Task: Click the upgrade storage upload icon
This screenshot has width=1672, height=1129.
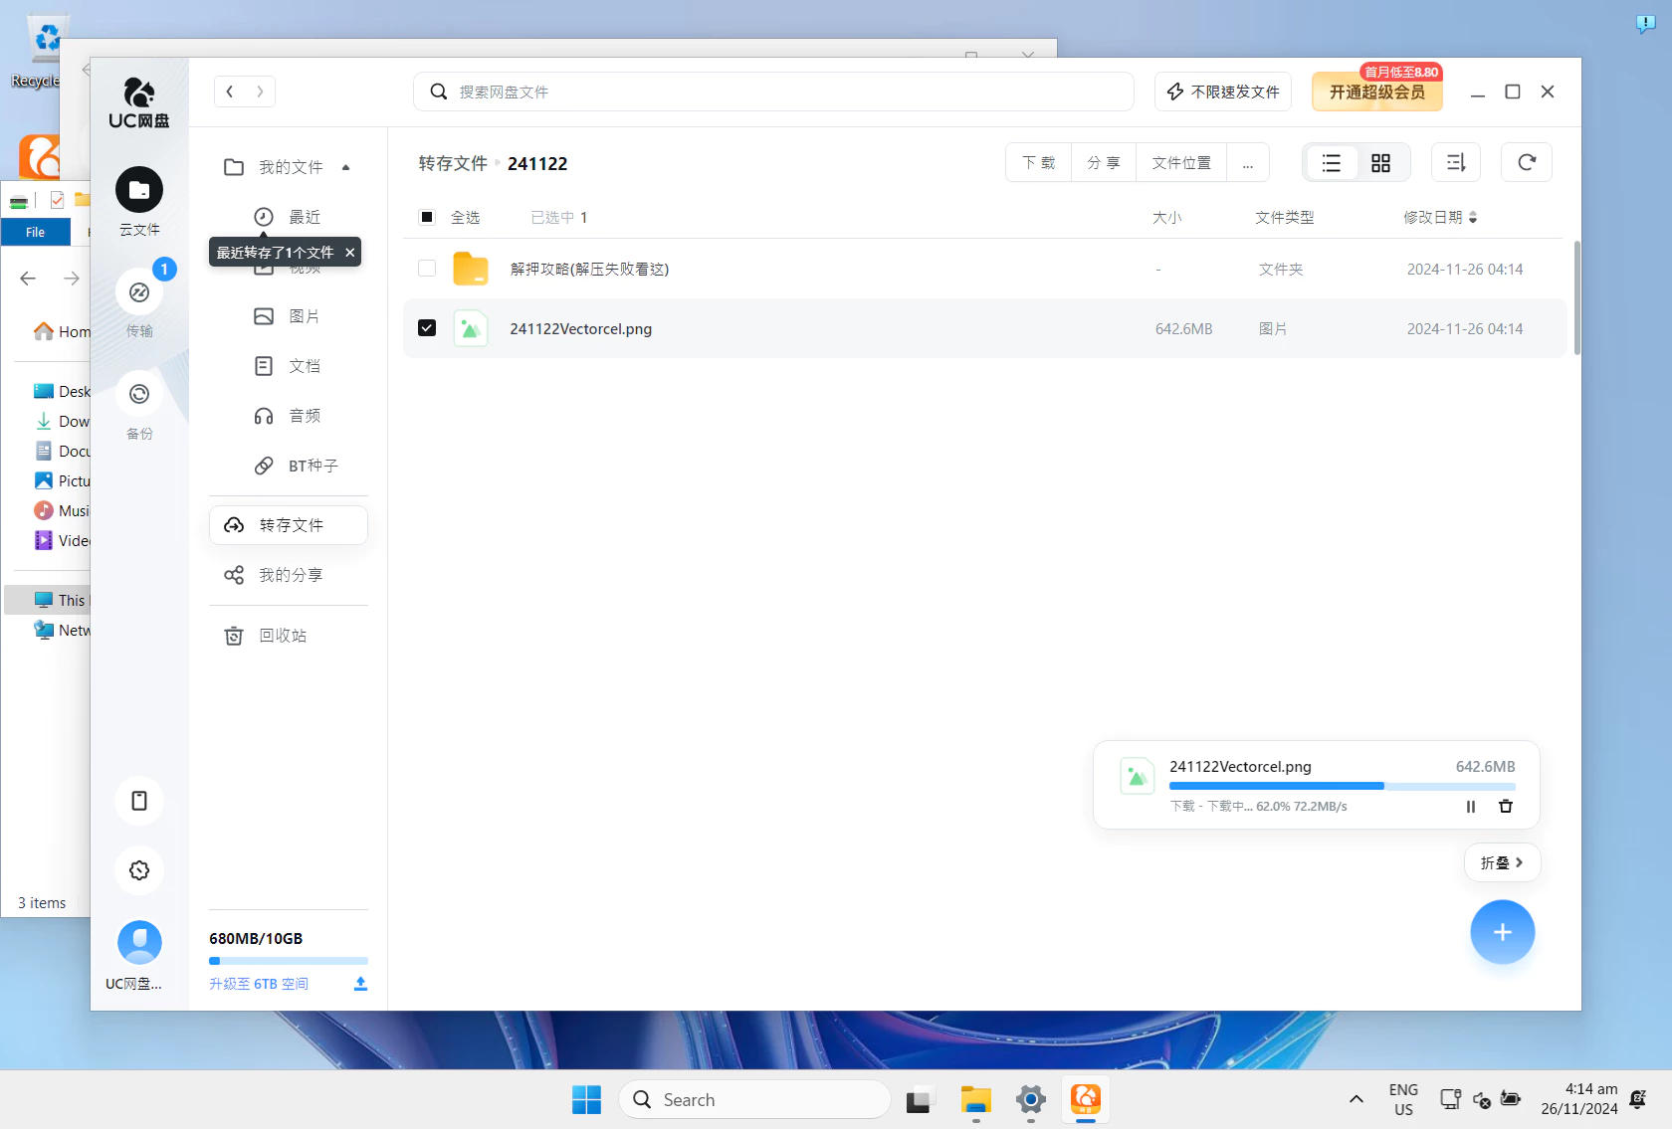Action: click(x=360, y=984)
